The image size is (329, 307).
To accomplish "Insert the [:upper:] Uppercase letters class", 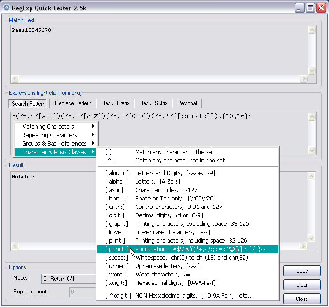I will point(188,266).
